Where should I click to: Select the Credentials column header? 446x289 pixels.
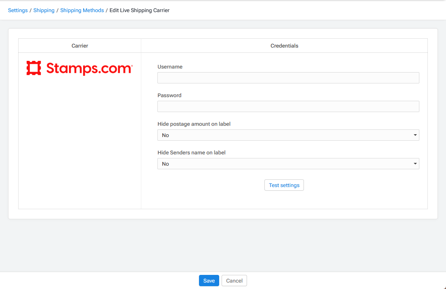click(284, 46)
